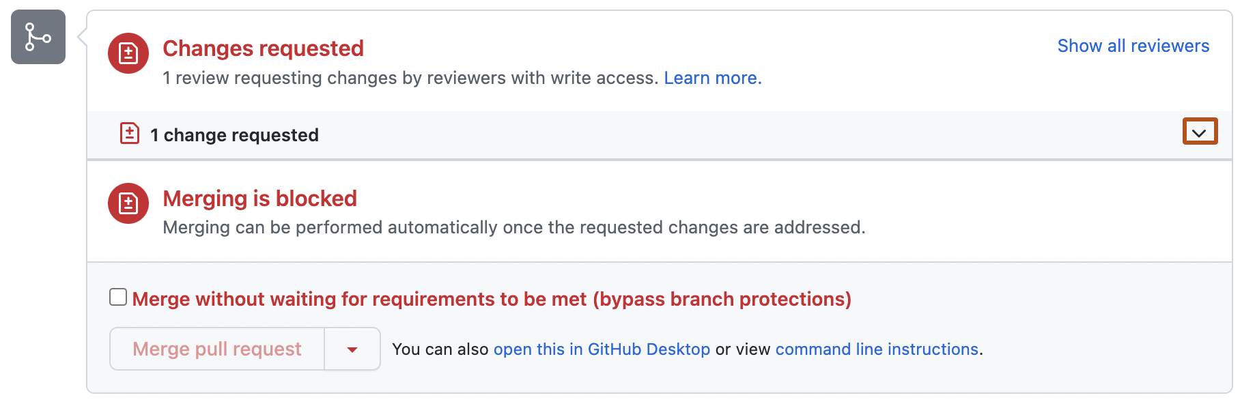Click the reviewer write access description text
This screenshot has height=404, width=1255.
(410, 77)
